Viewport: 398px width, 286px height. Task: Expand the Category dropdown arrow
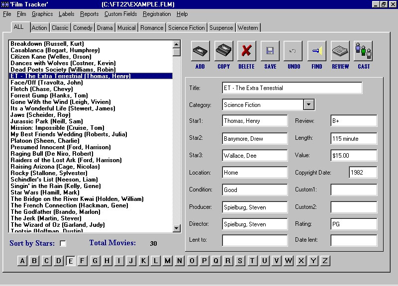click(x=308, y=104)
